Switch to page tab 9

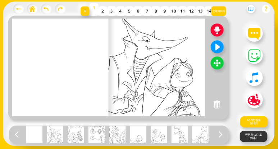(x=164, y=11)
